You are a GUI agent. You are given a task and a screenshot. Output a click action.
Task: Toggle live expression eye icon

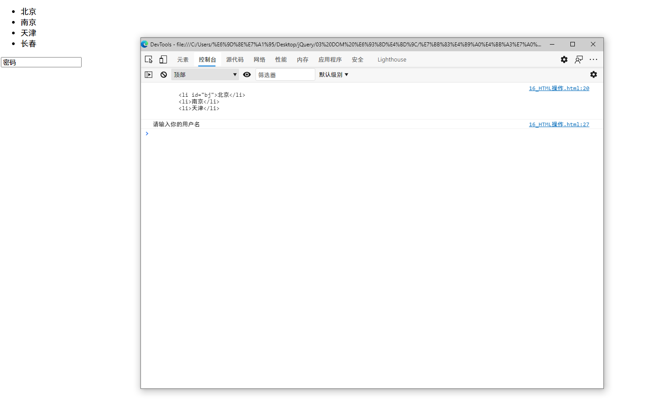coord(247,74)
